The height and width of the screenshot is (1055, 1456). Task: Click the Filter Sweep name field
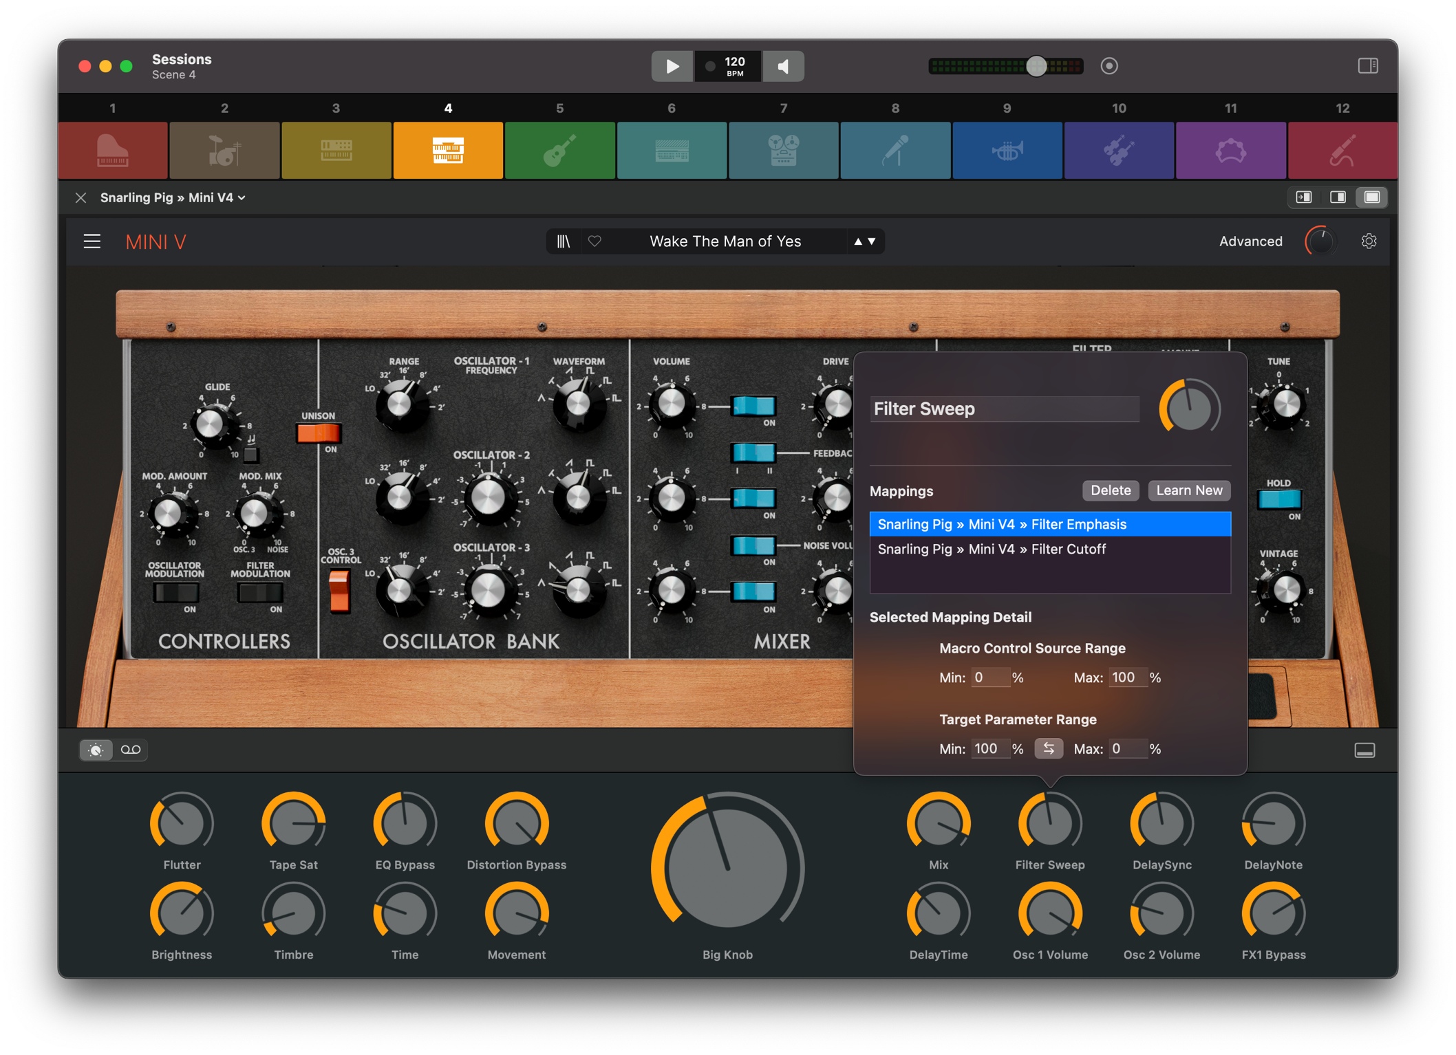click(1005, 409)
